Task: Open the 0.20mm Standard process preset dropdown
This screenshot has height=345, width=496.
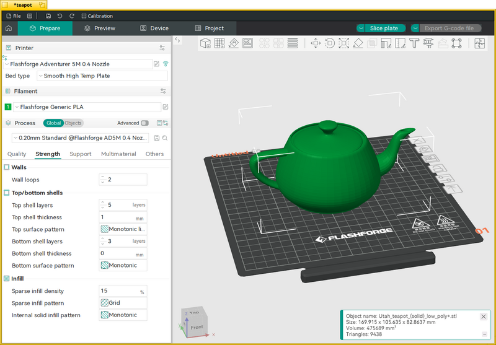Action: [81, 138]
